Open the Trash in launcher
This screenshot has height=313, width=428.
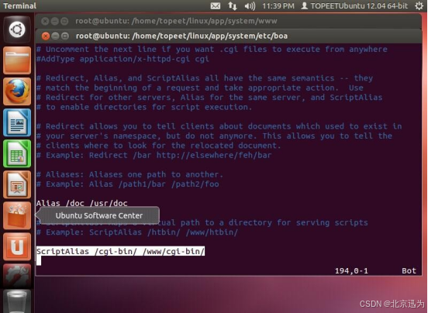point(17,302)
